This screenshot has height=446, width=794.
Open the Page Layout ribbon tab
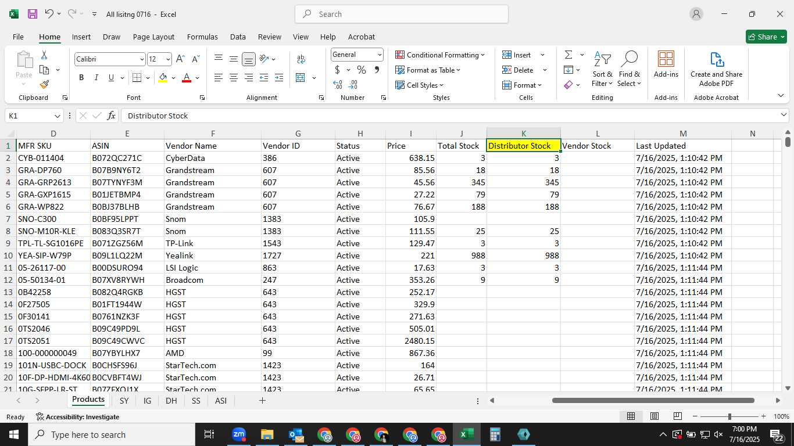tap(153, 37)
